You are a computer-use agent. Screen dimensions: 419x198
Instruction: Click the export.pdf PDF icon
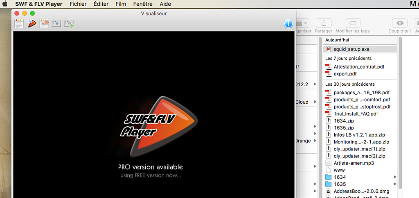pos(328,73)
